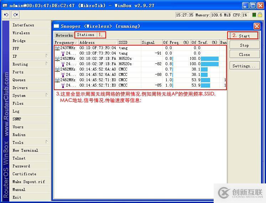
Task: Open the Files menu item
Action: (x=30, y=103)
